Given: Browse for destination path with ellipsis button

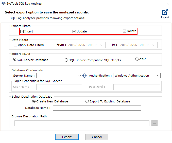Looking at the screenshot, I should [x=154, y=123].
